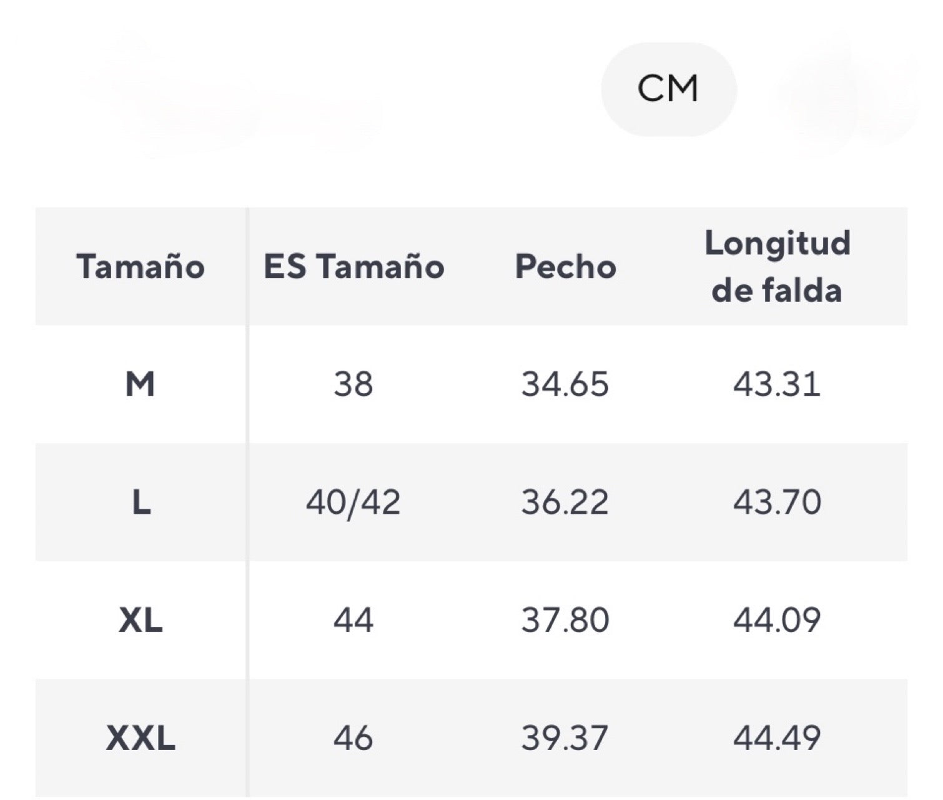Click the Longitud de falda header

click(778, 266)
